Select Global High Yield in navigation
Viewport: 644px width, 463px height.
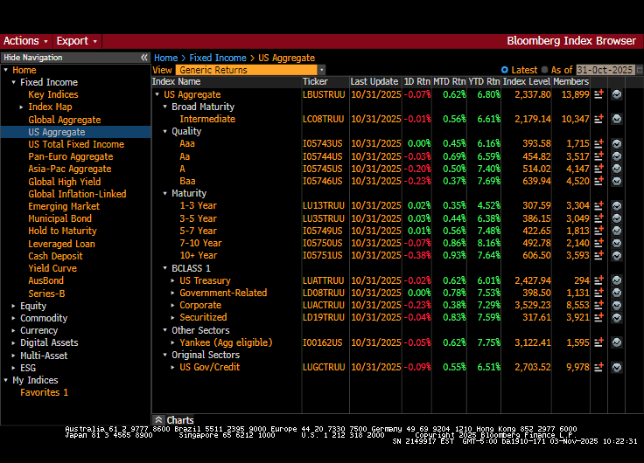pos(65,182)
